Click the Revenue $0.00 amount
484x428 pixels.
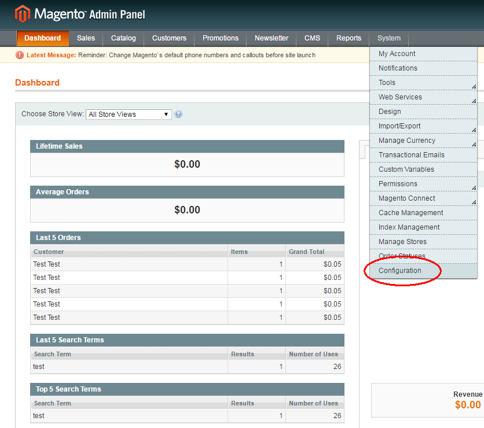click(x=468, y=404)
